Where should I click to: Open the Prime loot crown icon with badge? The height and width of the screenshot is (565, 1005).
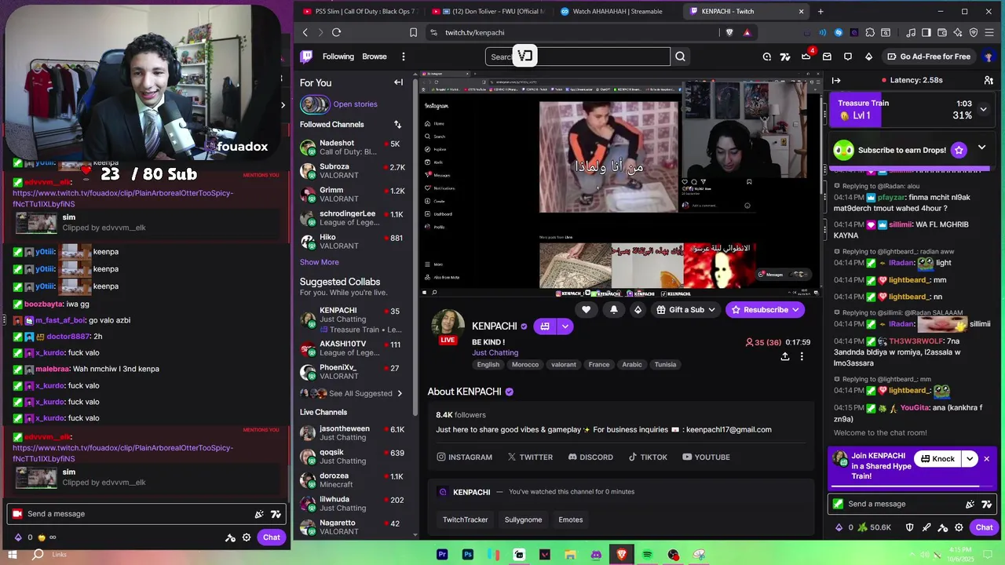point(806,56)
